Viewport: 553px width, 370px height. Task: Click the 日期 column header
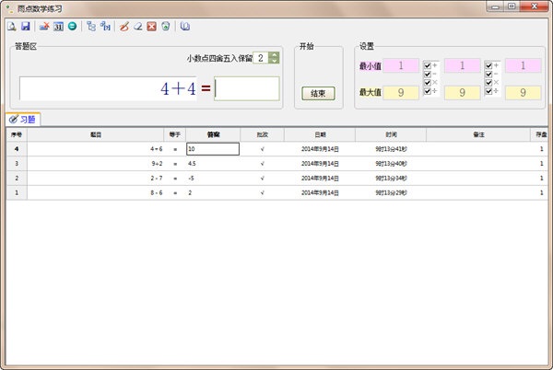(316, 134)
